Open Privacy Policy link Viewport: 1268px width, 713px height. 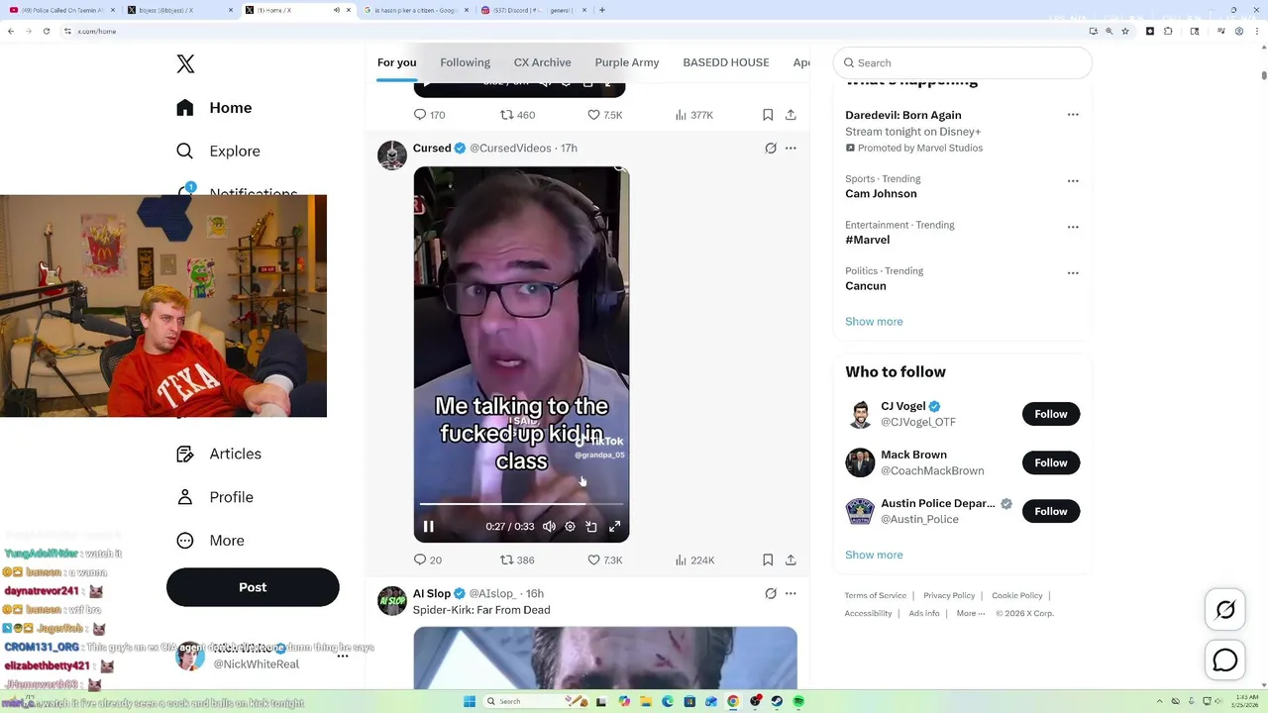(x=949, y=596)
